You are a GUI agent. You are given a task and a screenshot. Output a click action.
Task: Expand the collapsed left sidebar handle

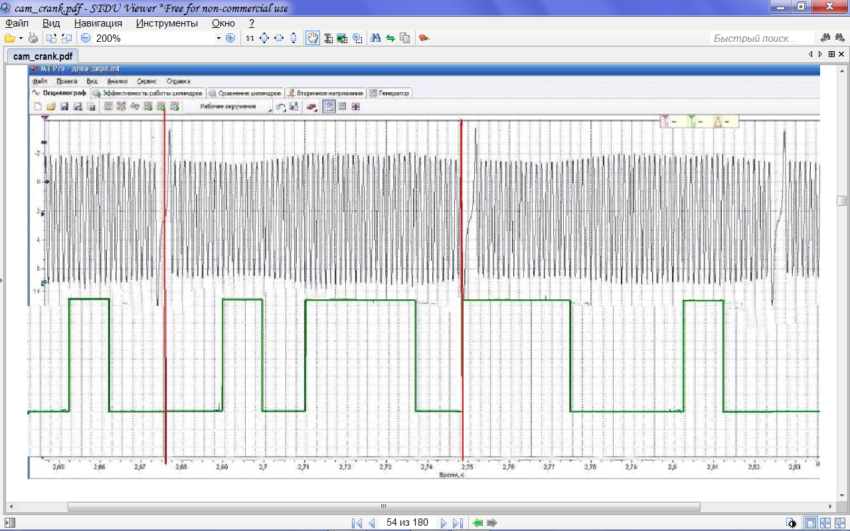point(1,281)
